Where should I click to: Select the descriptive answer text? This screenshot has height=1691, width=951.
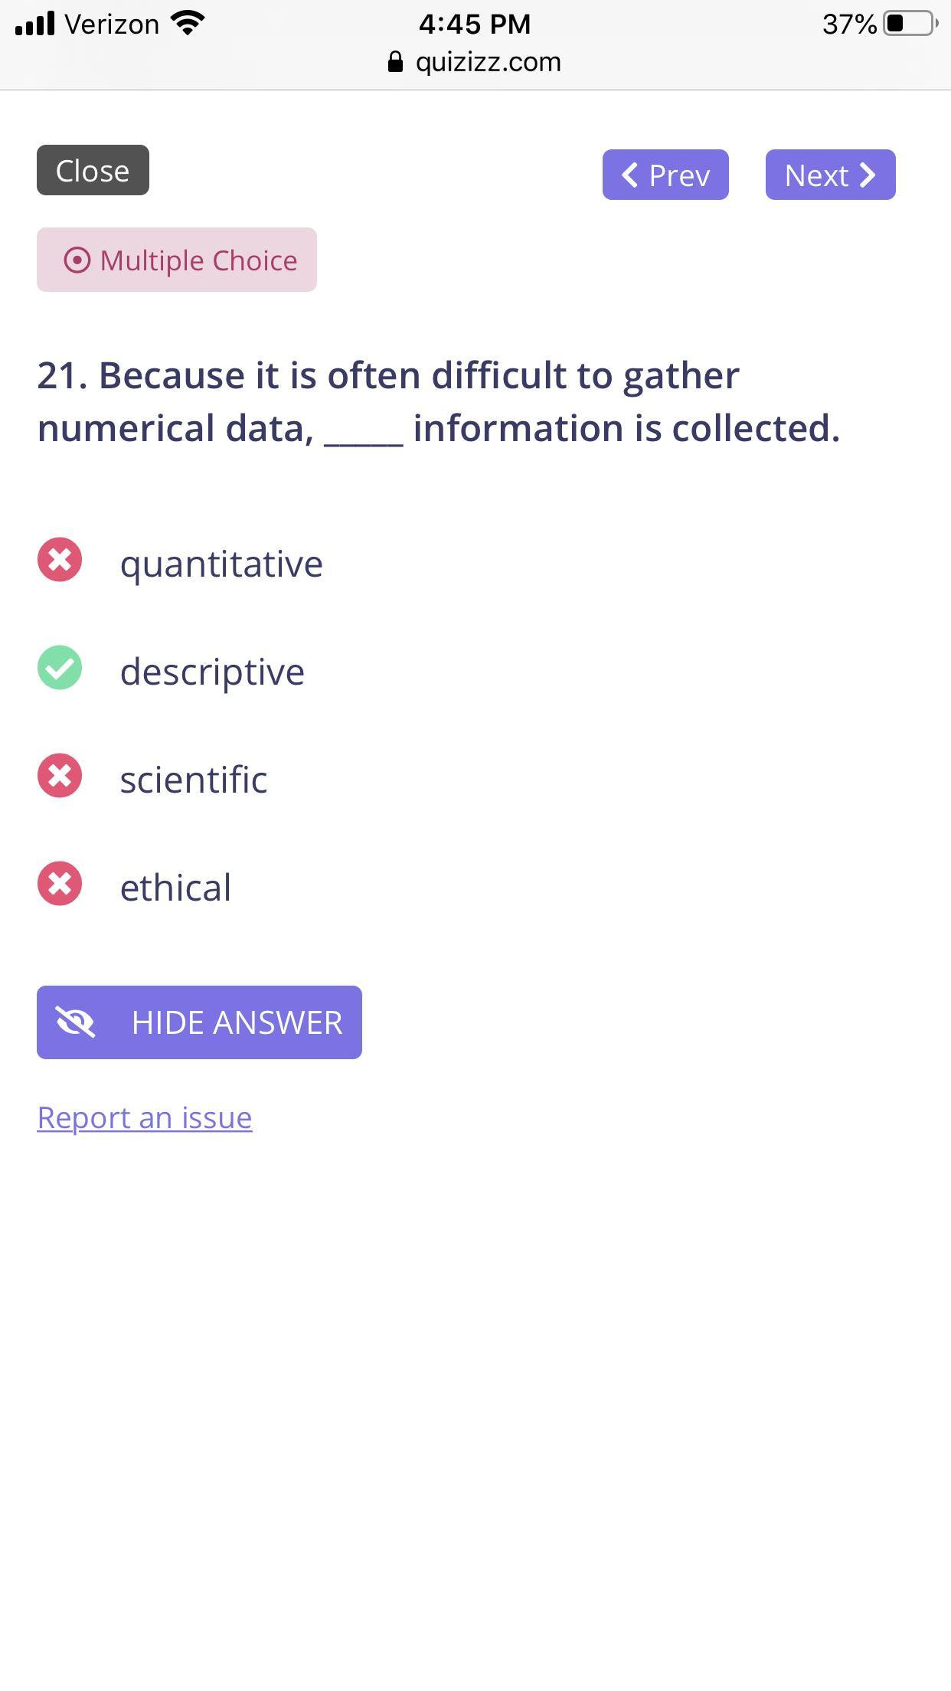(212, 672)
